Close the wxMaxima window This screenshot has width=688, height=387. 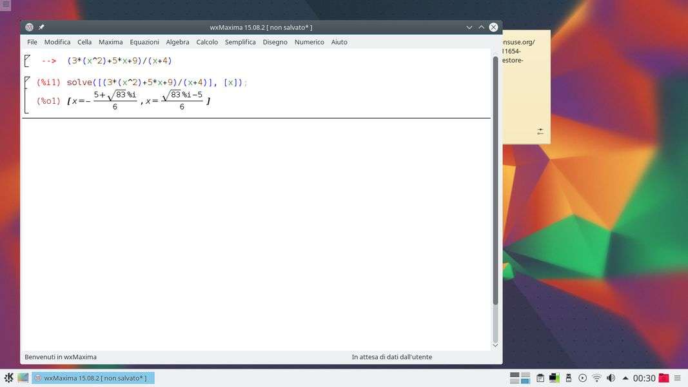pyautogui.click(x=494, y=27)
